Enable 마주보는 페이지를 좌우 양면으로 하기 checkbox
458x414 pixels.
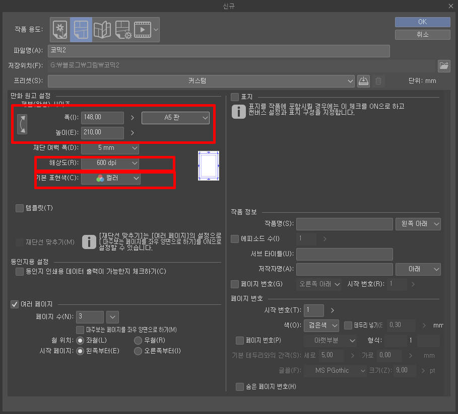point(80,330)
